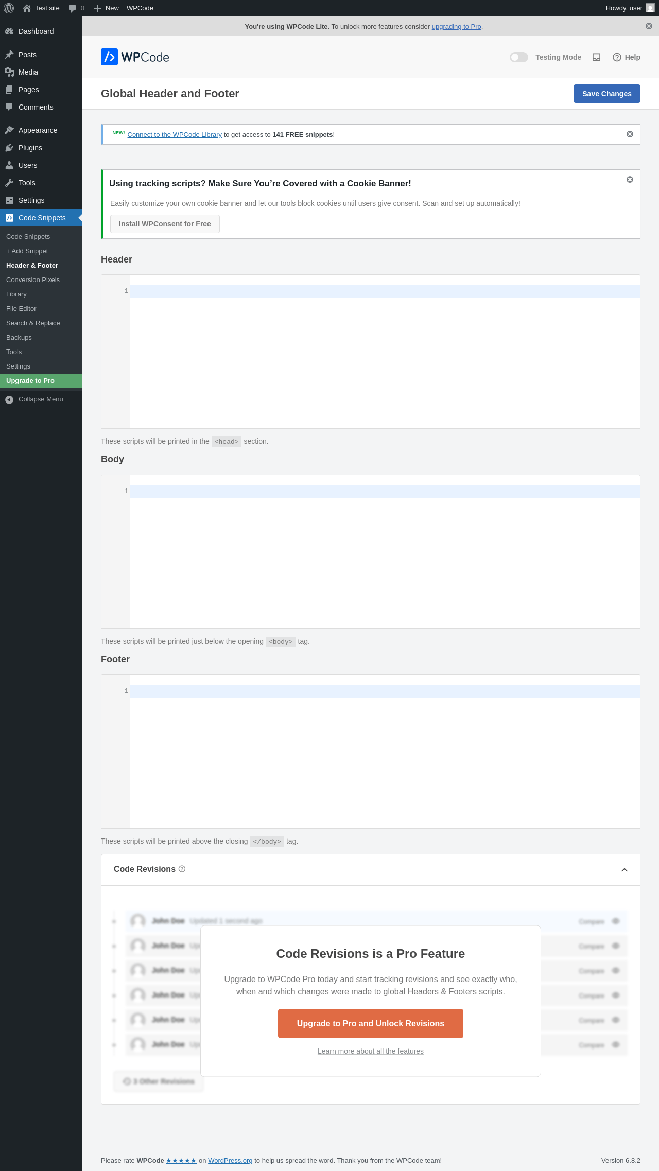Open comments bubble in admin bar
The width and height of the screenshot is (659, 1171).
[x=76, y=8]
